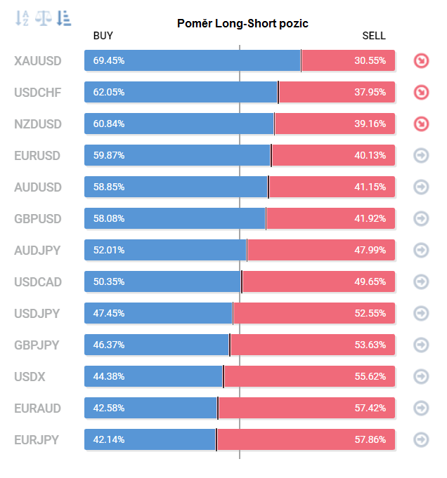Click grey arrow icon on the USDX row
This screenshot has height=478, width=447.
(421, 376)
